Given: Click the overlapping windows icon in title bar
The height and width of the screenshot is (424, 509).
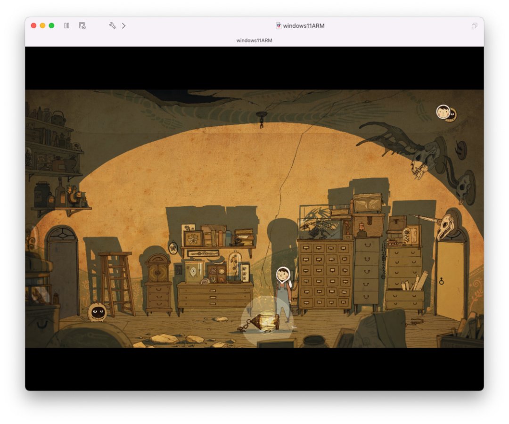Looking at the screenshot, I should click(x=474, y=25).
